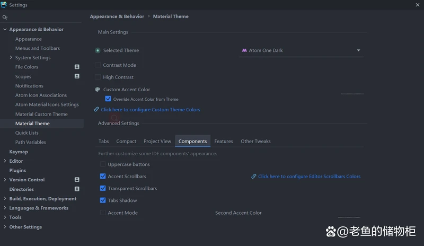Click the configure Custom Theme Colors link
The width and height of the screenshot is (424, 246).
pyautogui.click(x=151, y=110)
